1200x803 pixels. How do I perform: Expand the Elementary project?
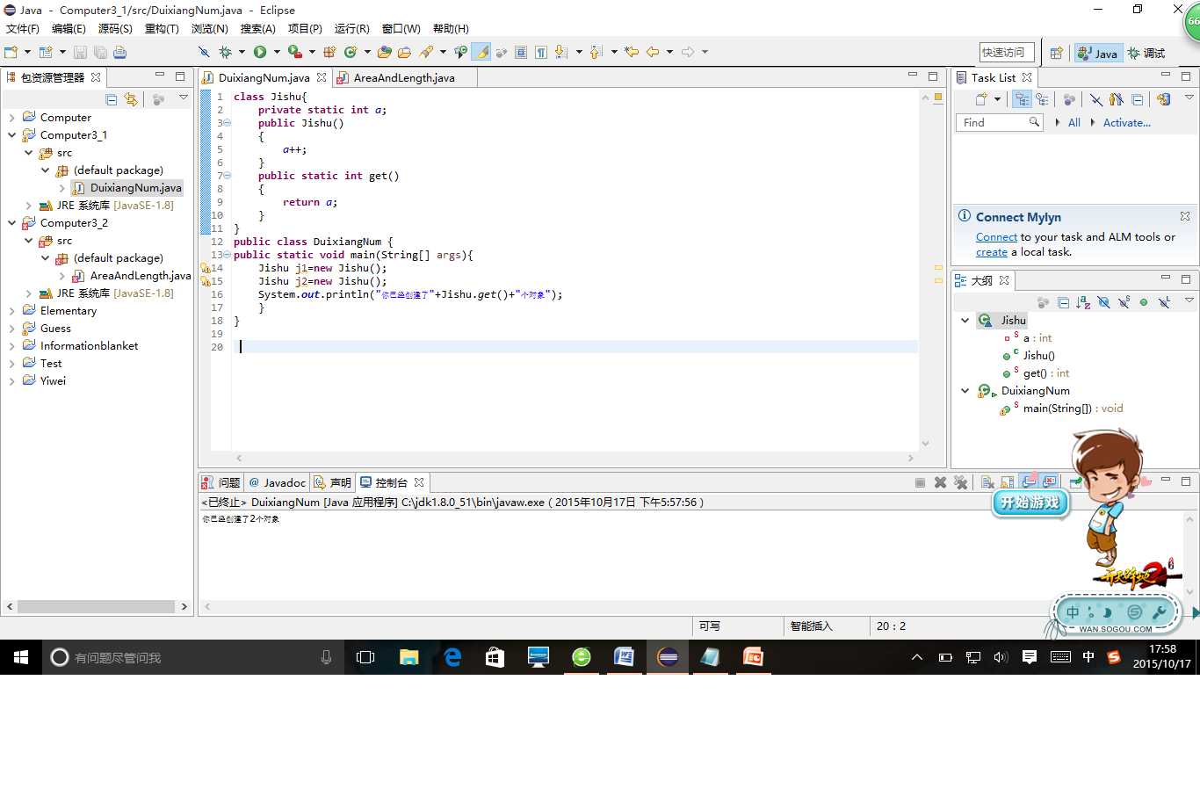pos(11,311)
